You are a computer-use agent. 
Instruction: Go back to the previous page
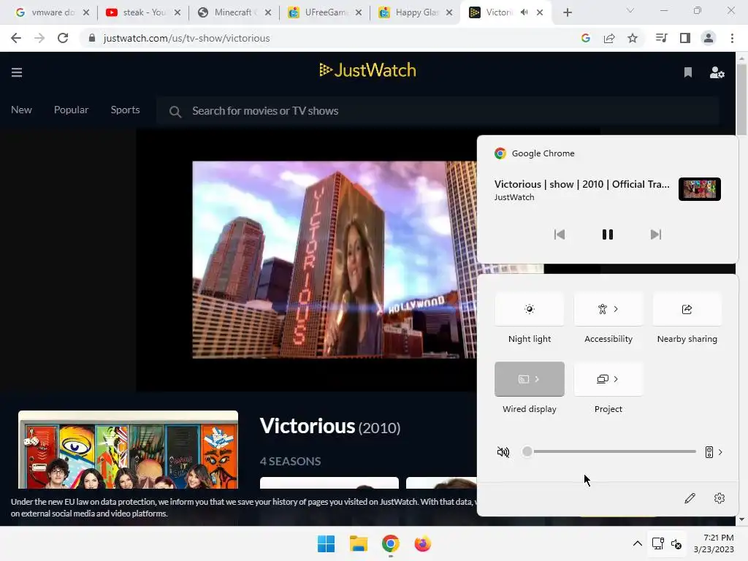16,38
